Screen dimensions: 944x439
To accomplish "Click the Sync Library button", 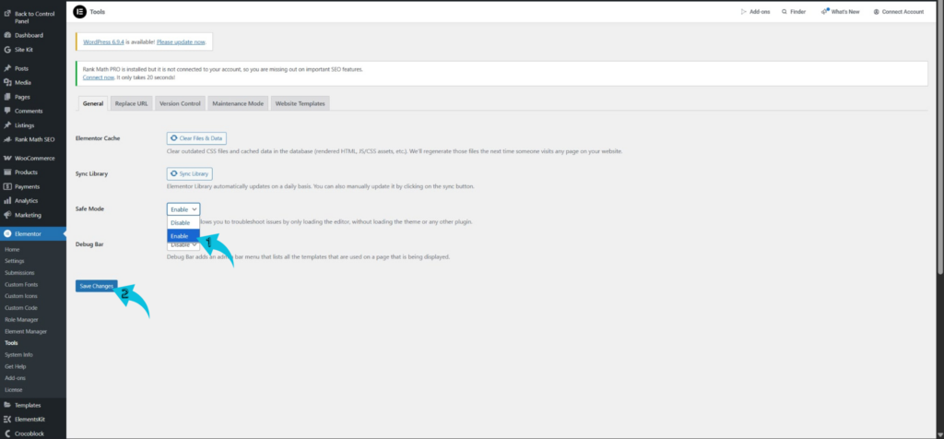I will tap(190, 174).
